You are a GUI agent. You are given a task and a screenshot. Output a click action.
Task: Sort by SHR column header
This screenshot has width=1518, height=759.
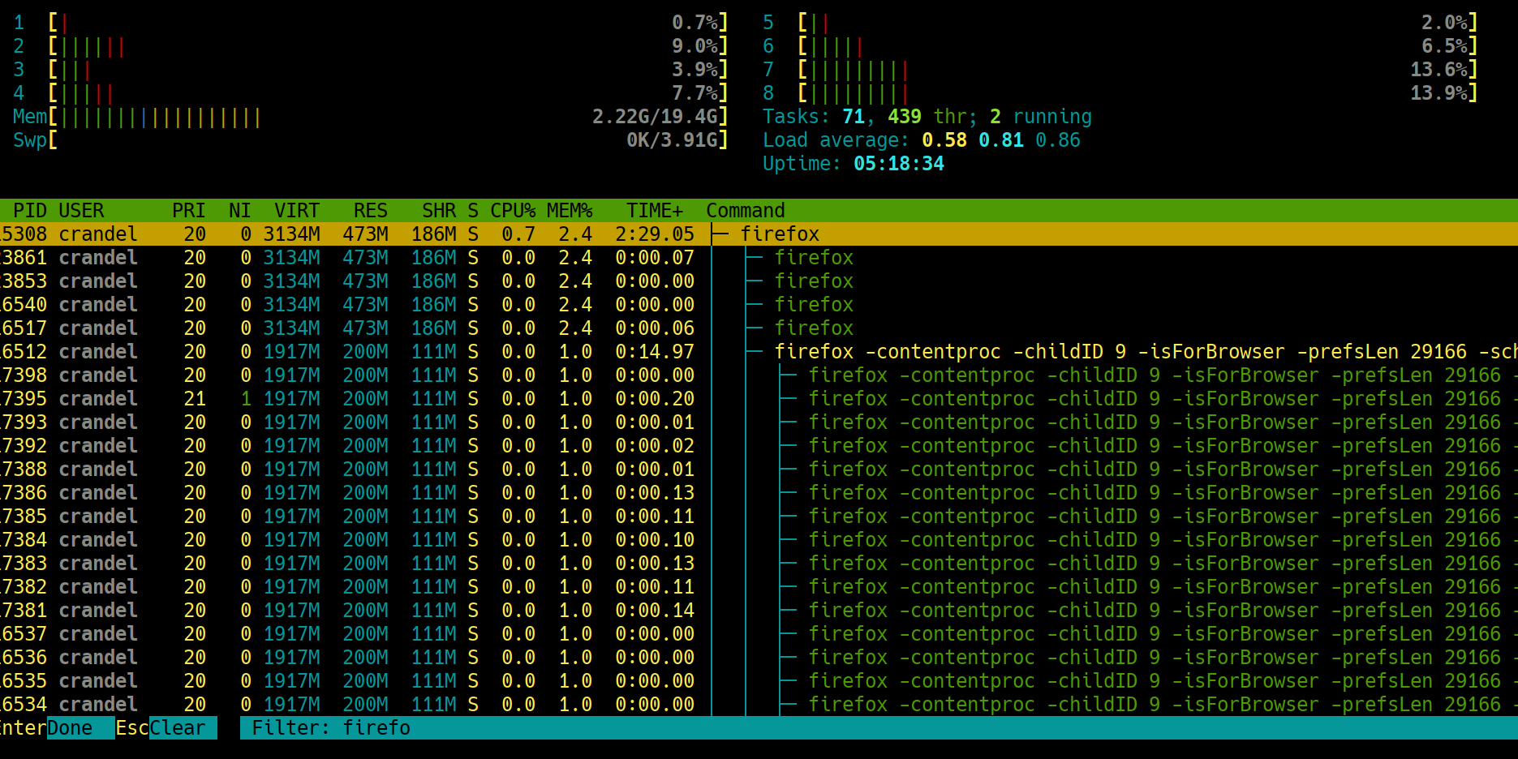439,211
